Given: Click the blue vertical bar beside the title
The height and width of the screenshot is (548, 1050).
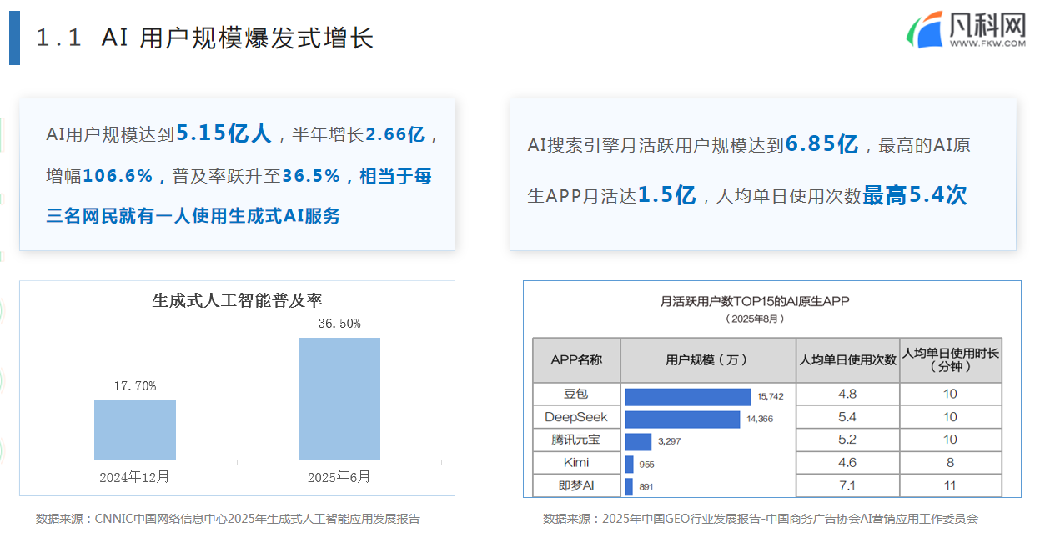Looking at the screenshot, I should tap(14, 38).
